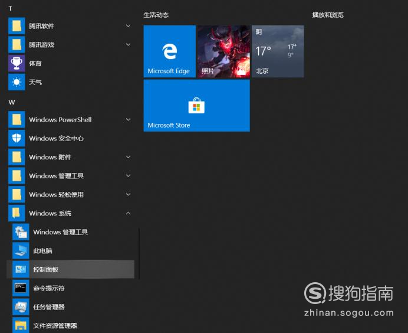Click the 天气 label text
The width and height of the screenshot is (408, 333).
(35, 82)
